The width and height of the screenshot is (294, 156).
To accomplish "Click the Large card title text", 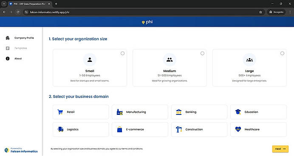I will 249,71.
